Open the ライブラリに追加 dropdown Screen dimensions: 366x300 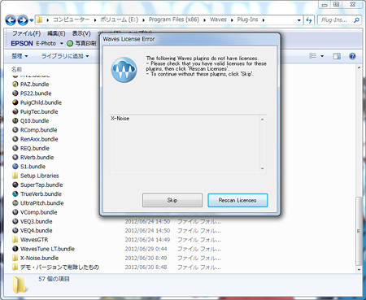[65, 56]
